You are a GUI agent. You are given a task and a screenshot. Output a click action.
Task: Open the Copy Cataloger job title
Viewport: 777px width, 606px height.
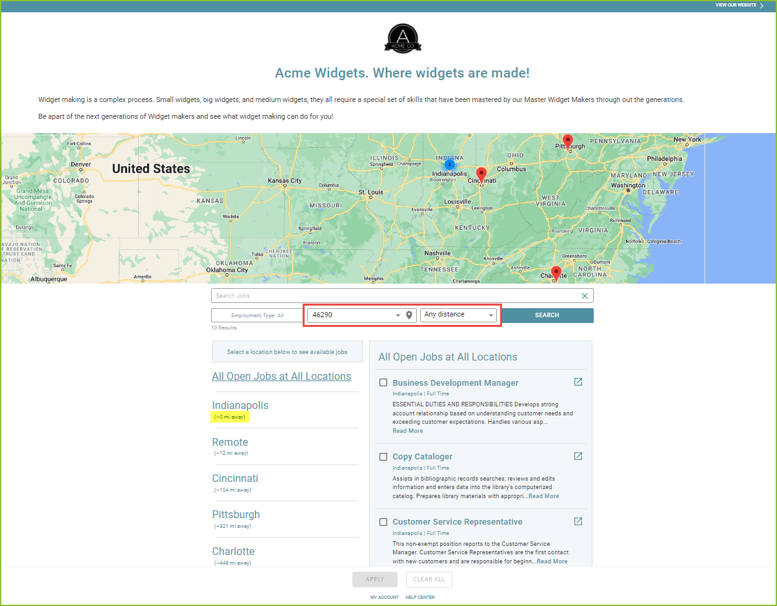point(423,457)
